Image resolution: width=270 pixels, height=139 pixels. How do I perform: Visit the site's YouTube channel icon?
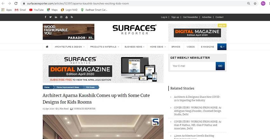coord(66,17)
